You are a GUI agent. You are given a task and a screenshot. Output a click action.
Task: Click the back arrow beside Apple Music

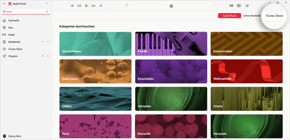point(4,3)
